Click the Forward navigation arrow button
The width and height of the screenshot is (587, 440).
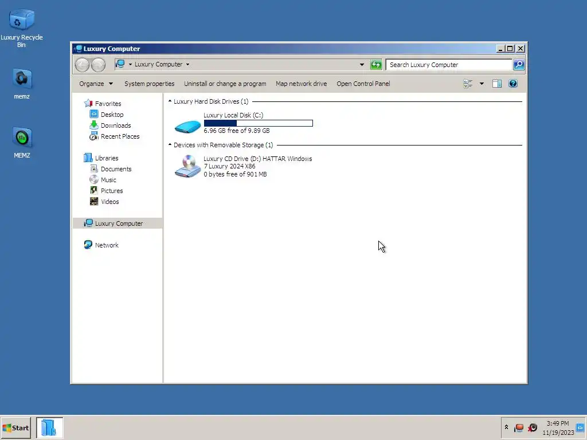click(99, 65)
